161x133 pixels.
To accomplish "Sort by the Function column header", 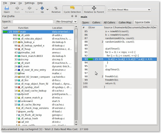I will [34, 28].
